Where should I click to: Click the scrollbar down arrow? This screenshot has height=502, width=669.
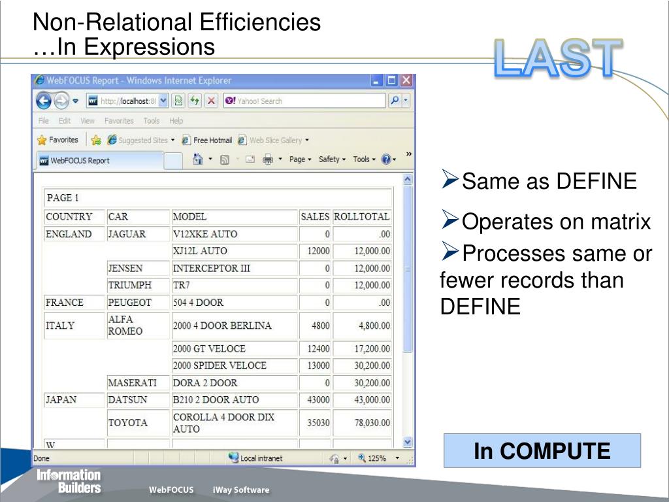(408, 443)
